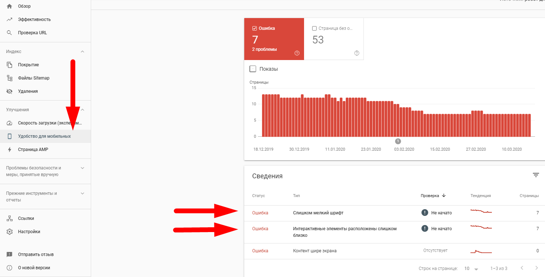Click the Эффективность trend icon

[10, 20]
